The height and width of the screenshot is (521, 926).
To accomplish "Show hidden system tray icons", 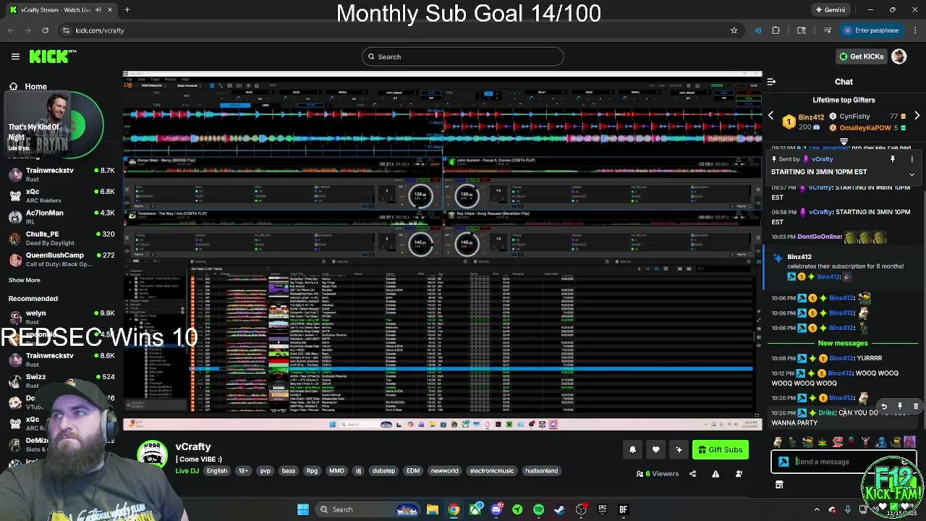I will click(817, 509).
